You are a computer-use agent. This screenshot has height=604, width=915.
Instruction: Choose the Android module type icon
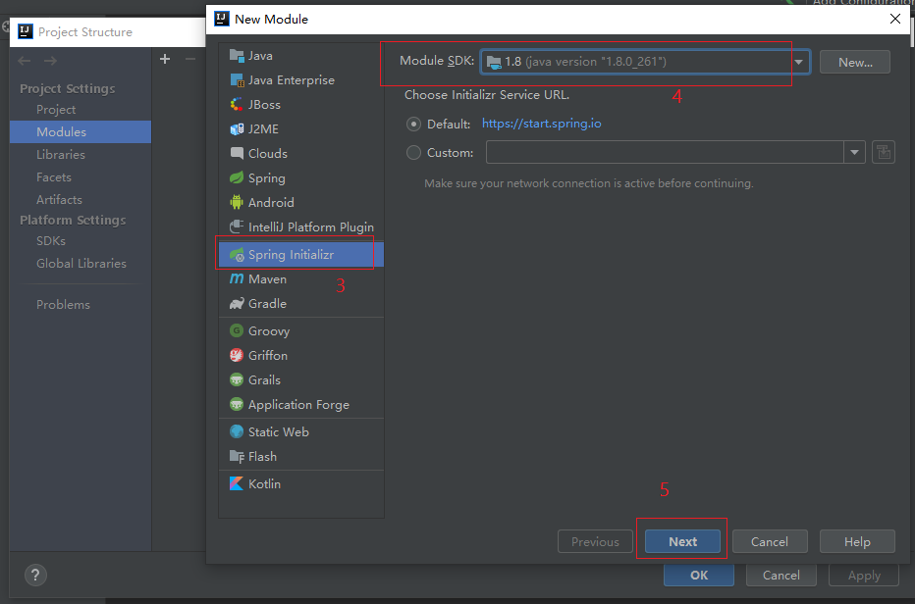click(x=236, y=202)
